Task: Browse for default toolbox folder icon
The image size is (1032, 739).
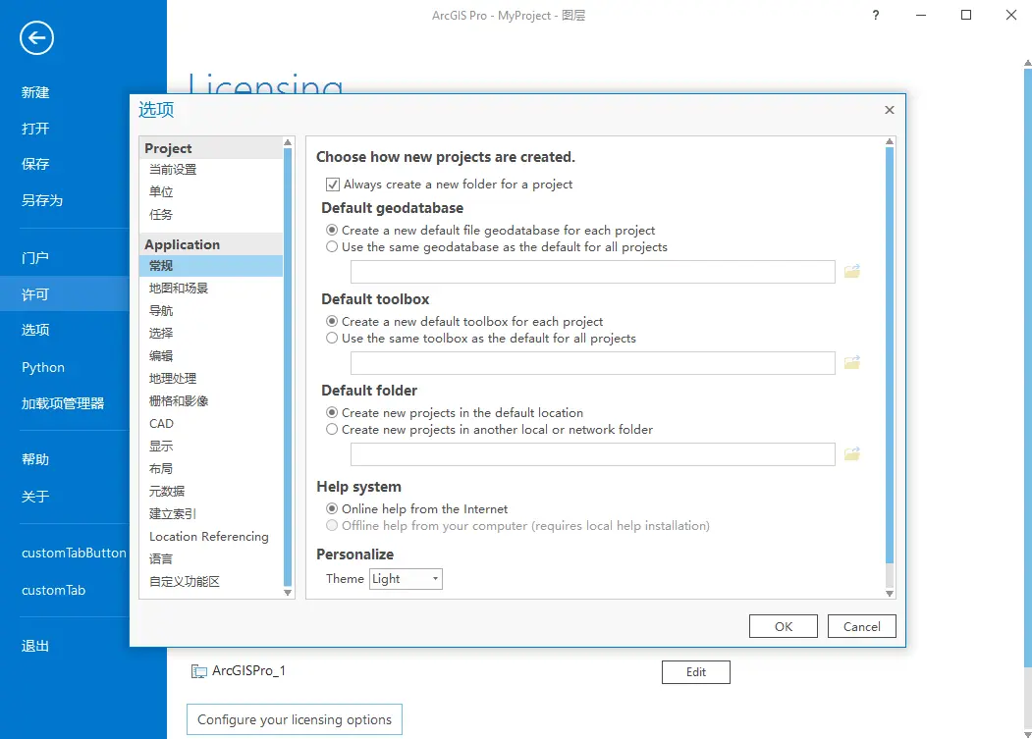Action: click(851, 362)
